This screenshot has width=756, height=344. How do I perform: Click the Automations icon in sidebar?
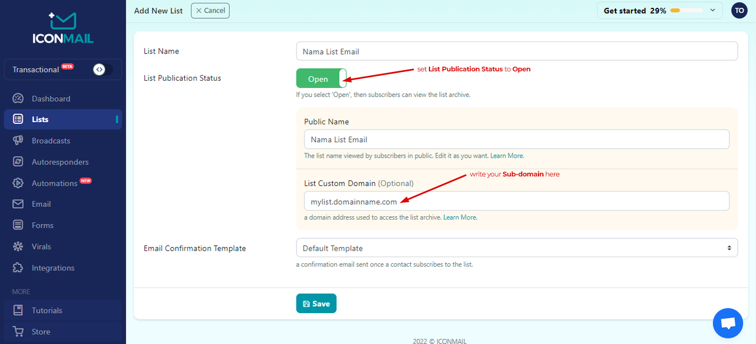pos(18,183)
